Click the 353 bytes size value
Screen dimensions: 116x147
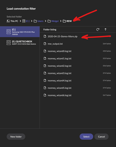coord(107,59)
